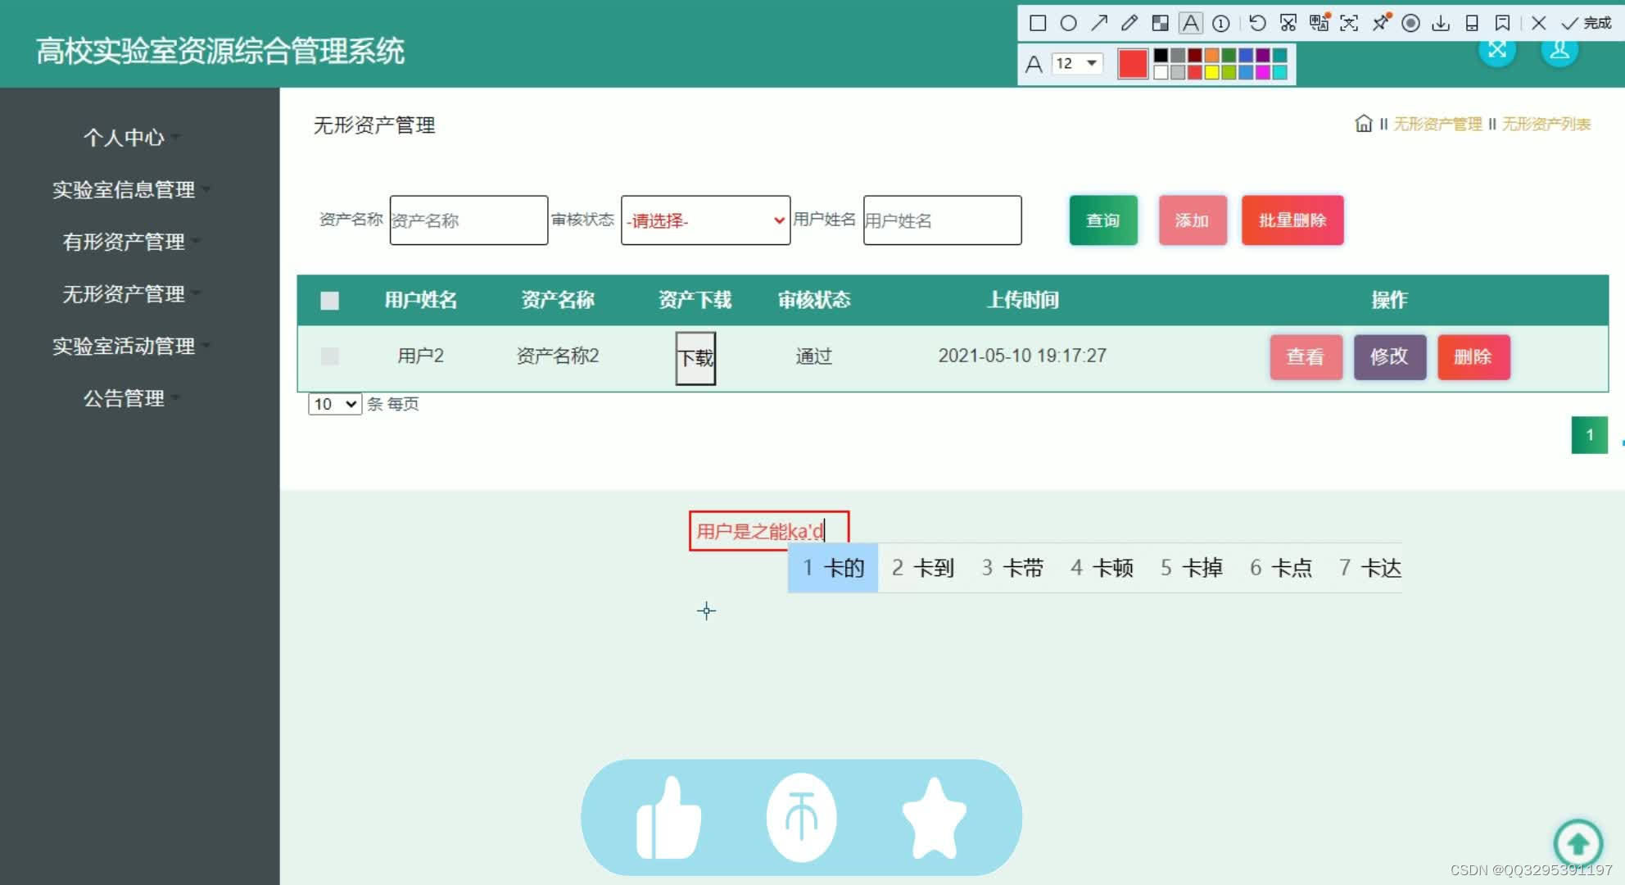Send the screenshot to phone

click(x=1472, y=23)
